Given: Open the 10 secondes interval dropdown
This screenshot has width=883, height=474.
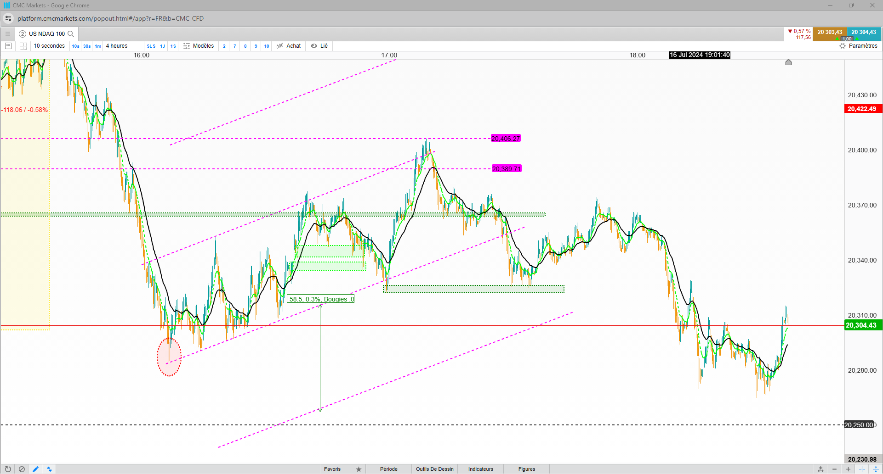Looking at the screenshot, I should click(x=49, y=46).
